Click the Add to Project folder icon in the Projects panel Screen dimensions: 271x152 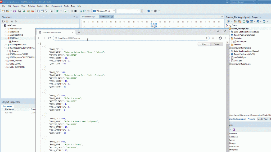tap(235, 22)
